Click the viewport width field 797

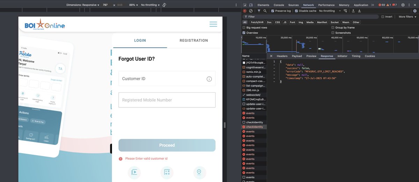[x=105, y=5]
